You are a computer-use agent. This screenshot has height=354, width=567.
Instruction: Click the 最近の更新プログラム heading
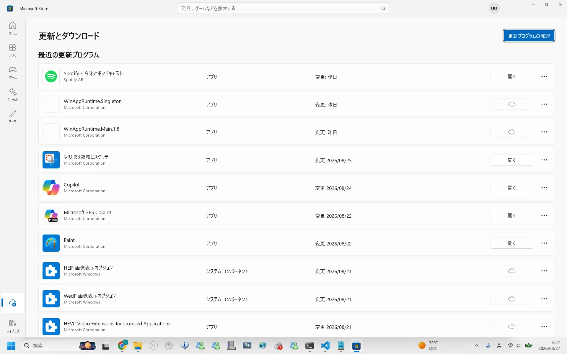(x=69, y=55)
